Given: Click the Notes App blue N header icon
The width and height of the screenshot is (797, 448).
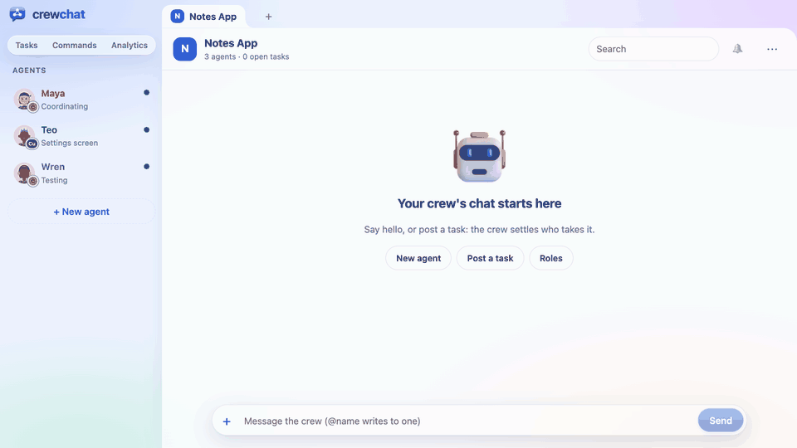Looking at the screenshot, I should tap(185, 49).
